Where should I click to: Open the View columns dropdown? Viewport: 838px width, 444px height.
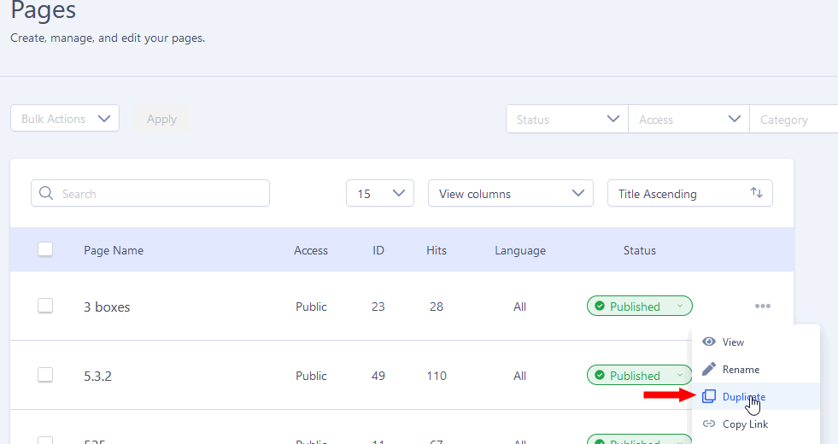point(510,194)
